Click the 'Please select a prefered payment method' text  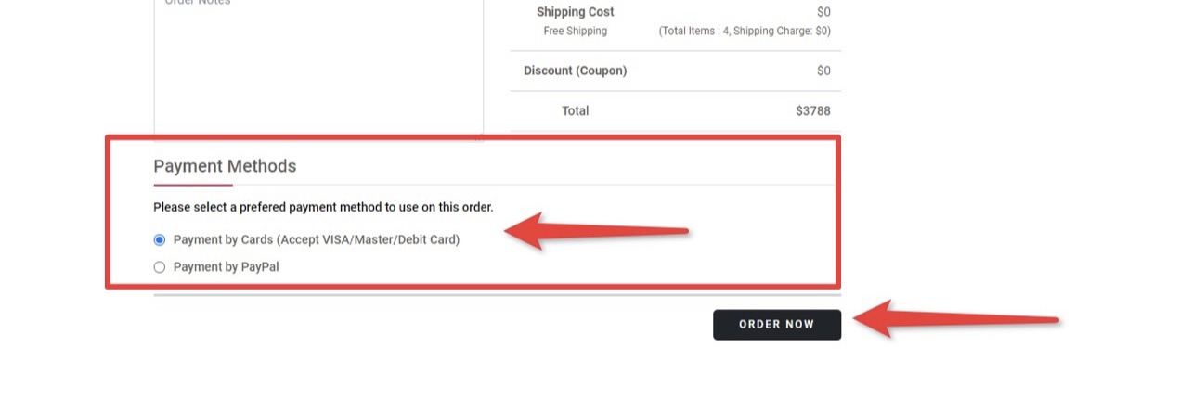[323, 207]
